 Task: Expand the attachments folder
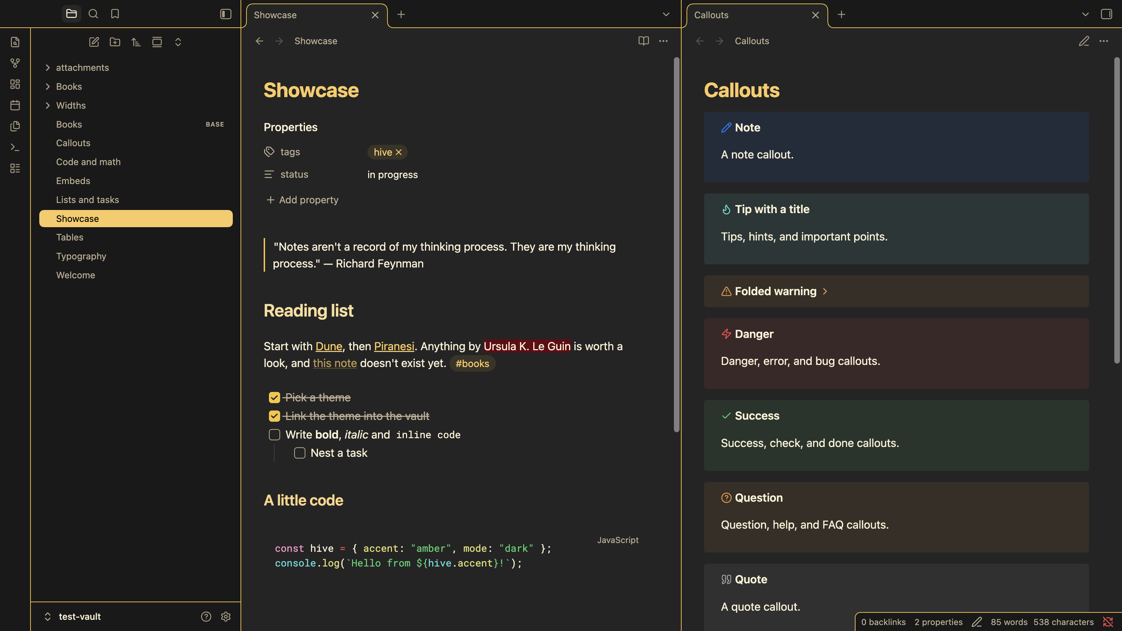click(48, 68)
